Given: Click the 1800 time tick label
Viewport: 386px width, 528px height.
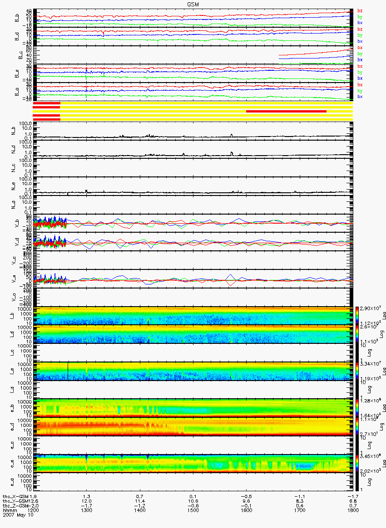Looking at the screenshot, I should tap(353, 510).
